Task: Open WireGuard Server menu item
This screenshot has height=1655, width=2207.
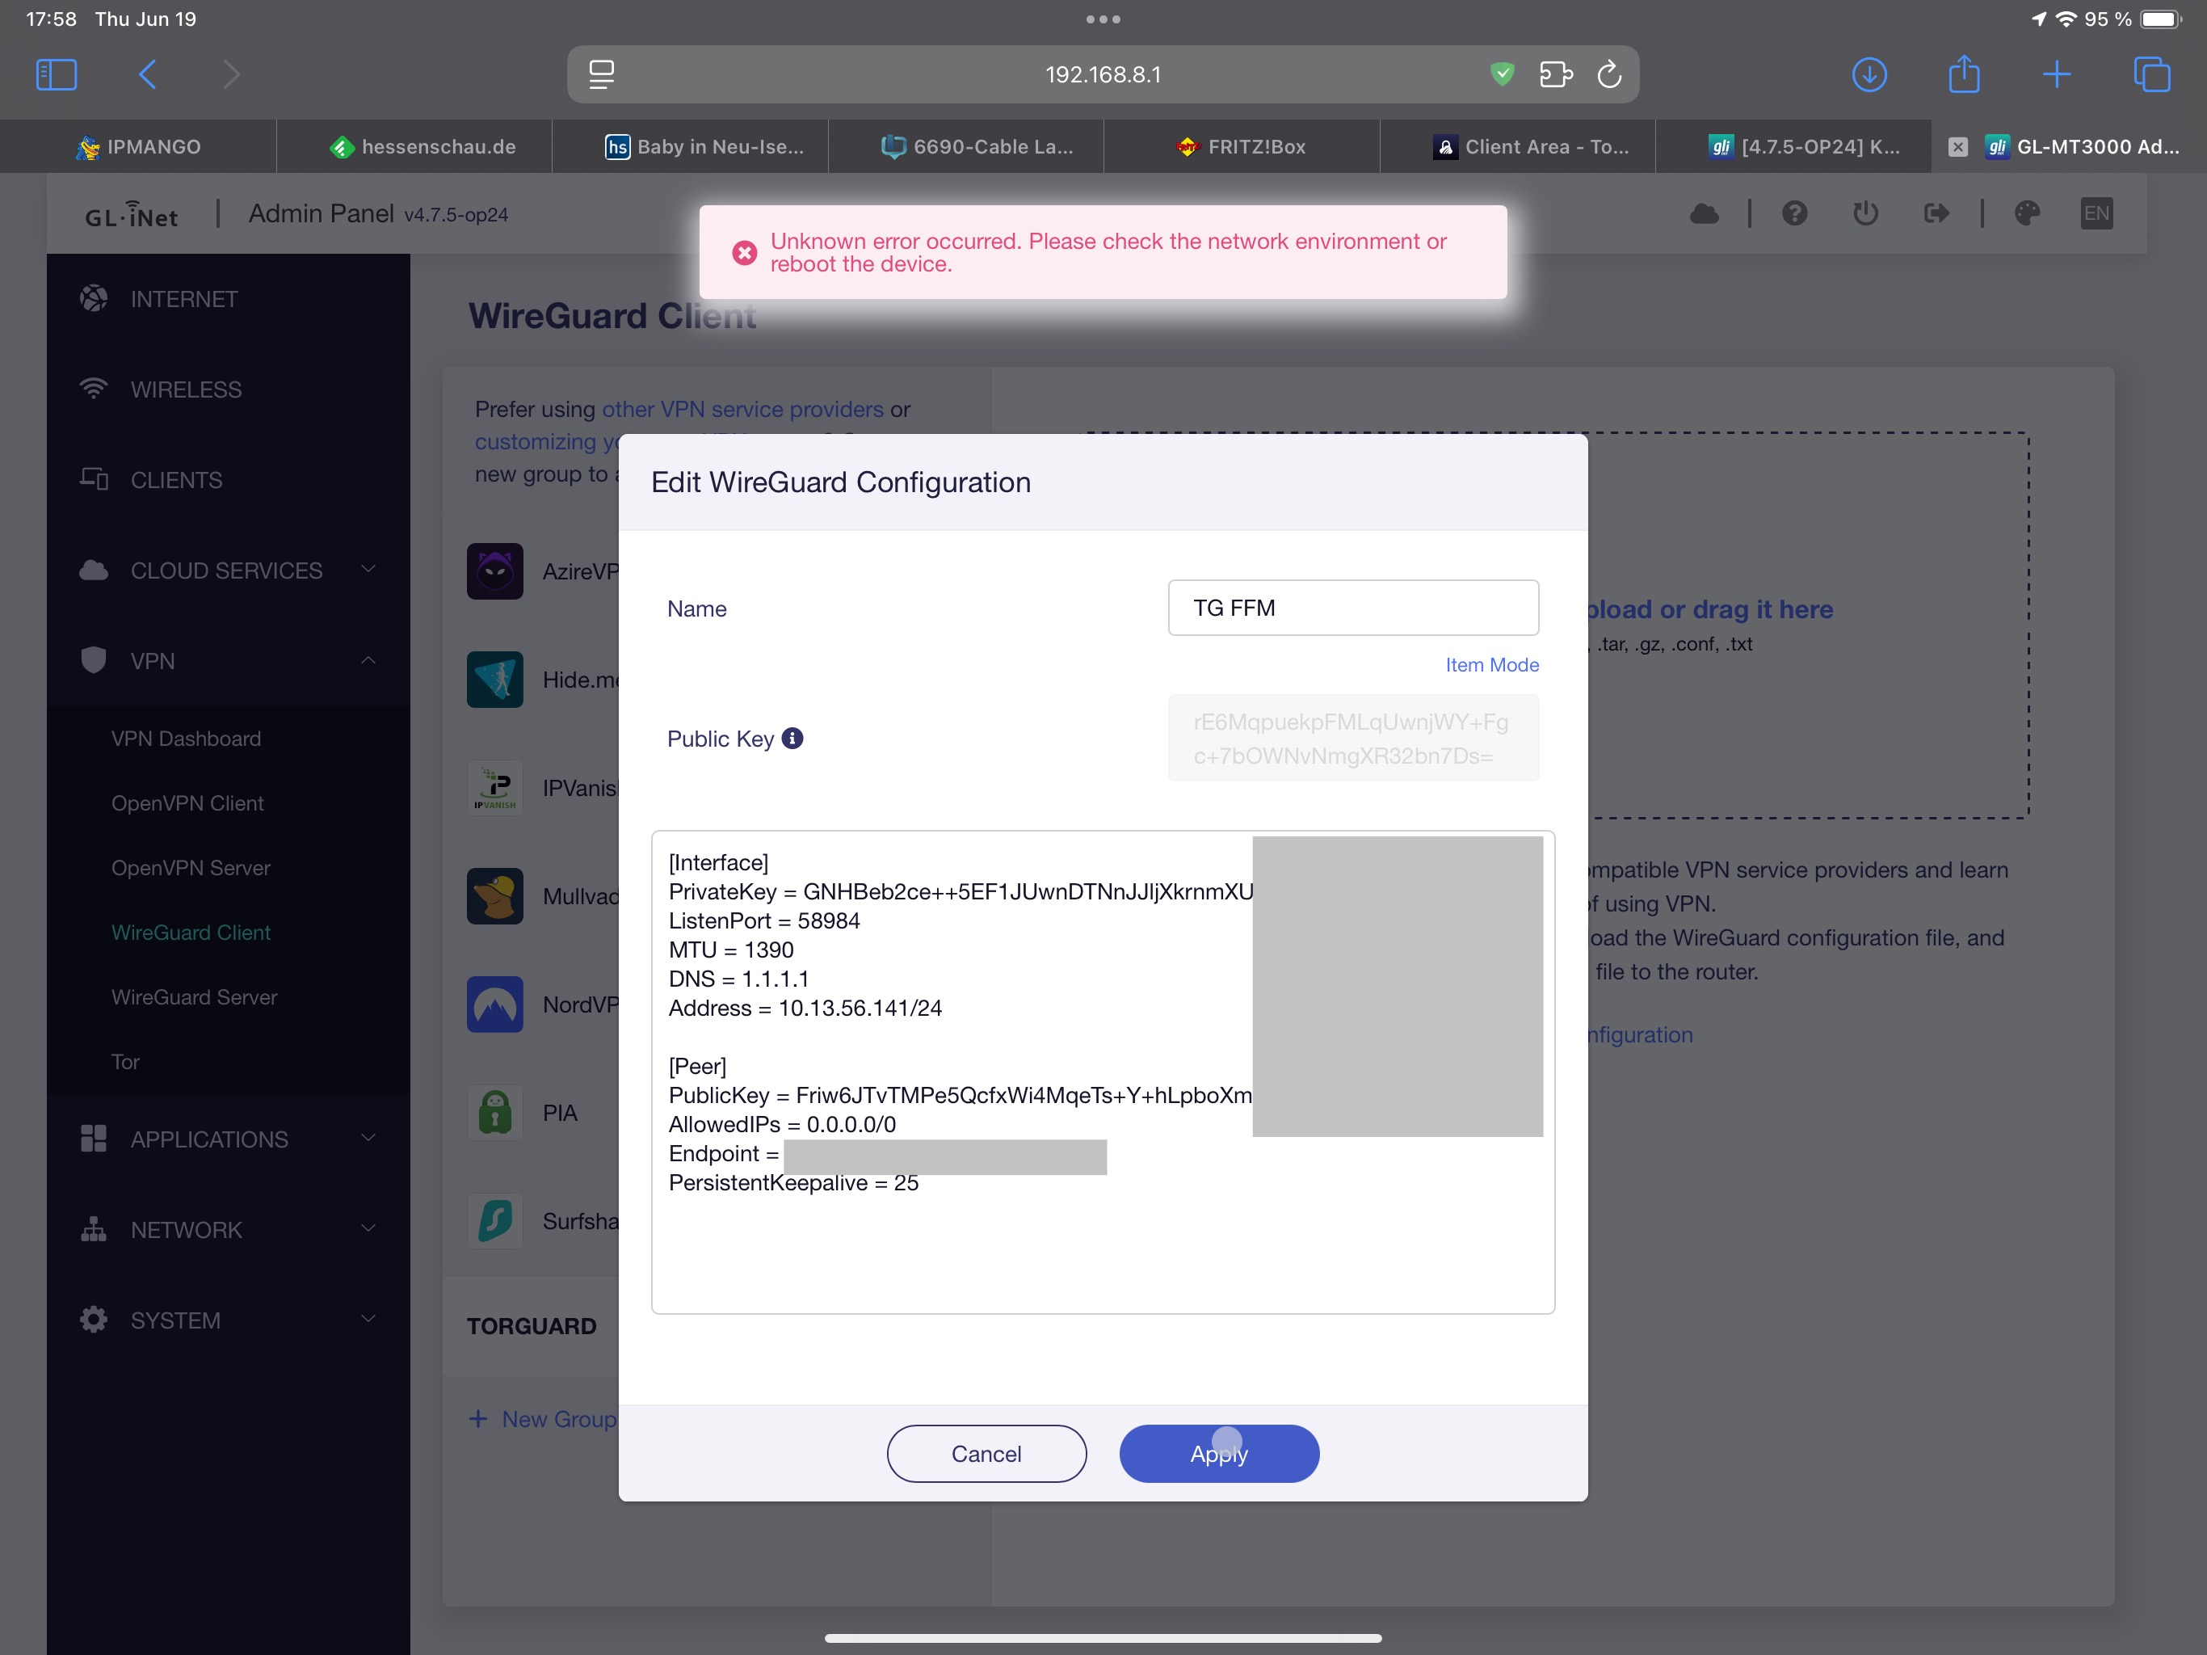Action: pos(194,997)
